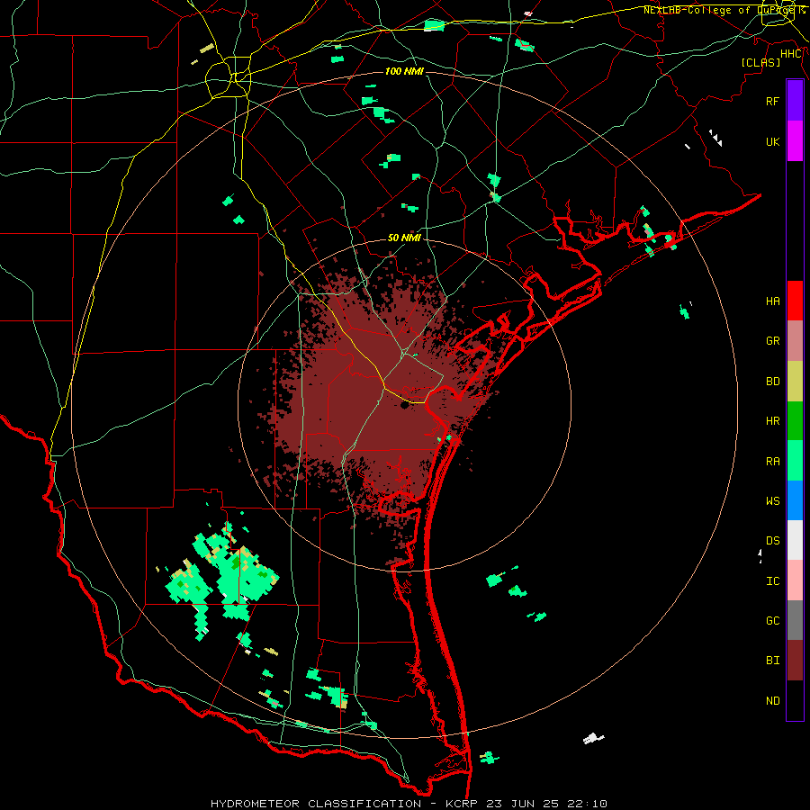Pick the HR green legend swatch
This screenshot has width=810, height=810.
pyautogui.click(x=795, y=420)
